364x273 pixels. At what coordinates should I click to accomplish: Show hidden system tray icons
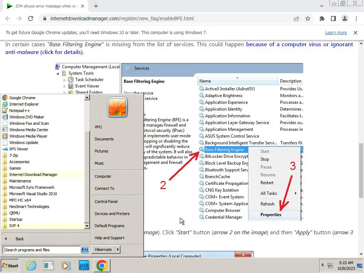coord(322,265)
